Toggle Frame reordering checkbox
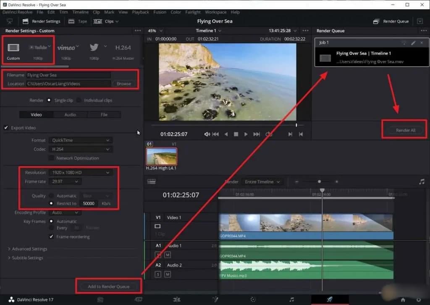The height and width of the screenshot is (305, 430). 51,237
